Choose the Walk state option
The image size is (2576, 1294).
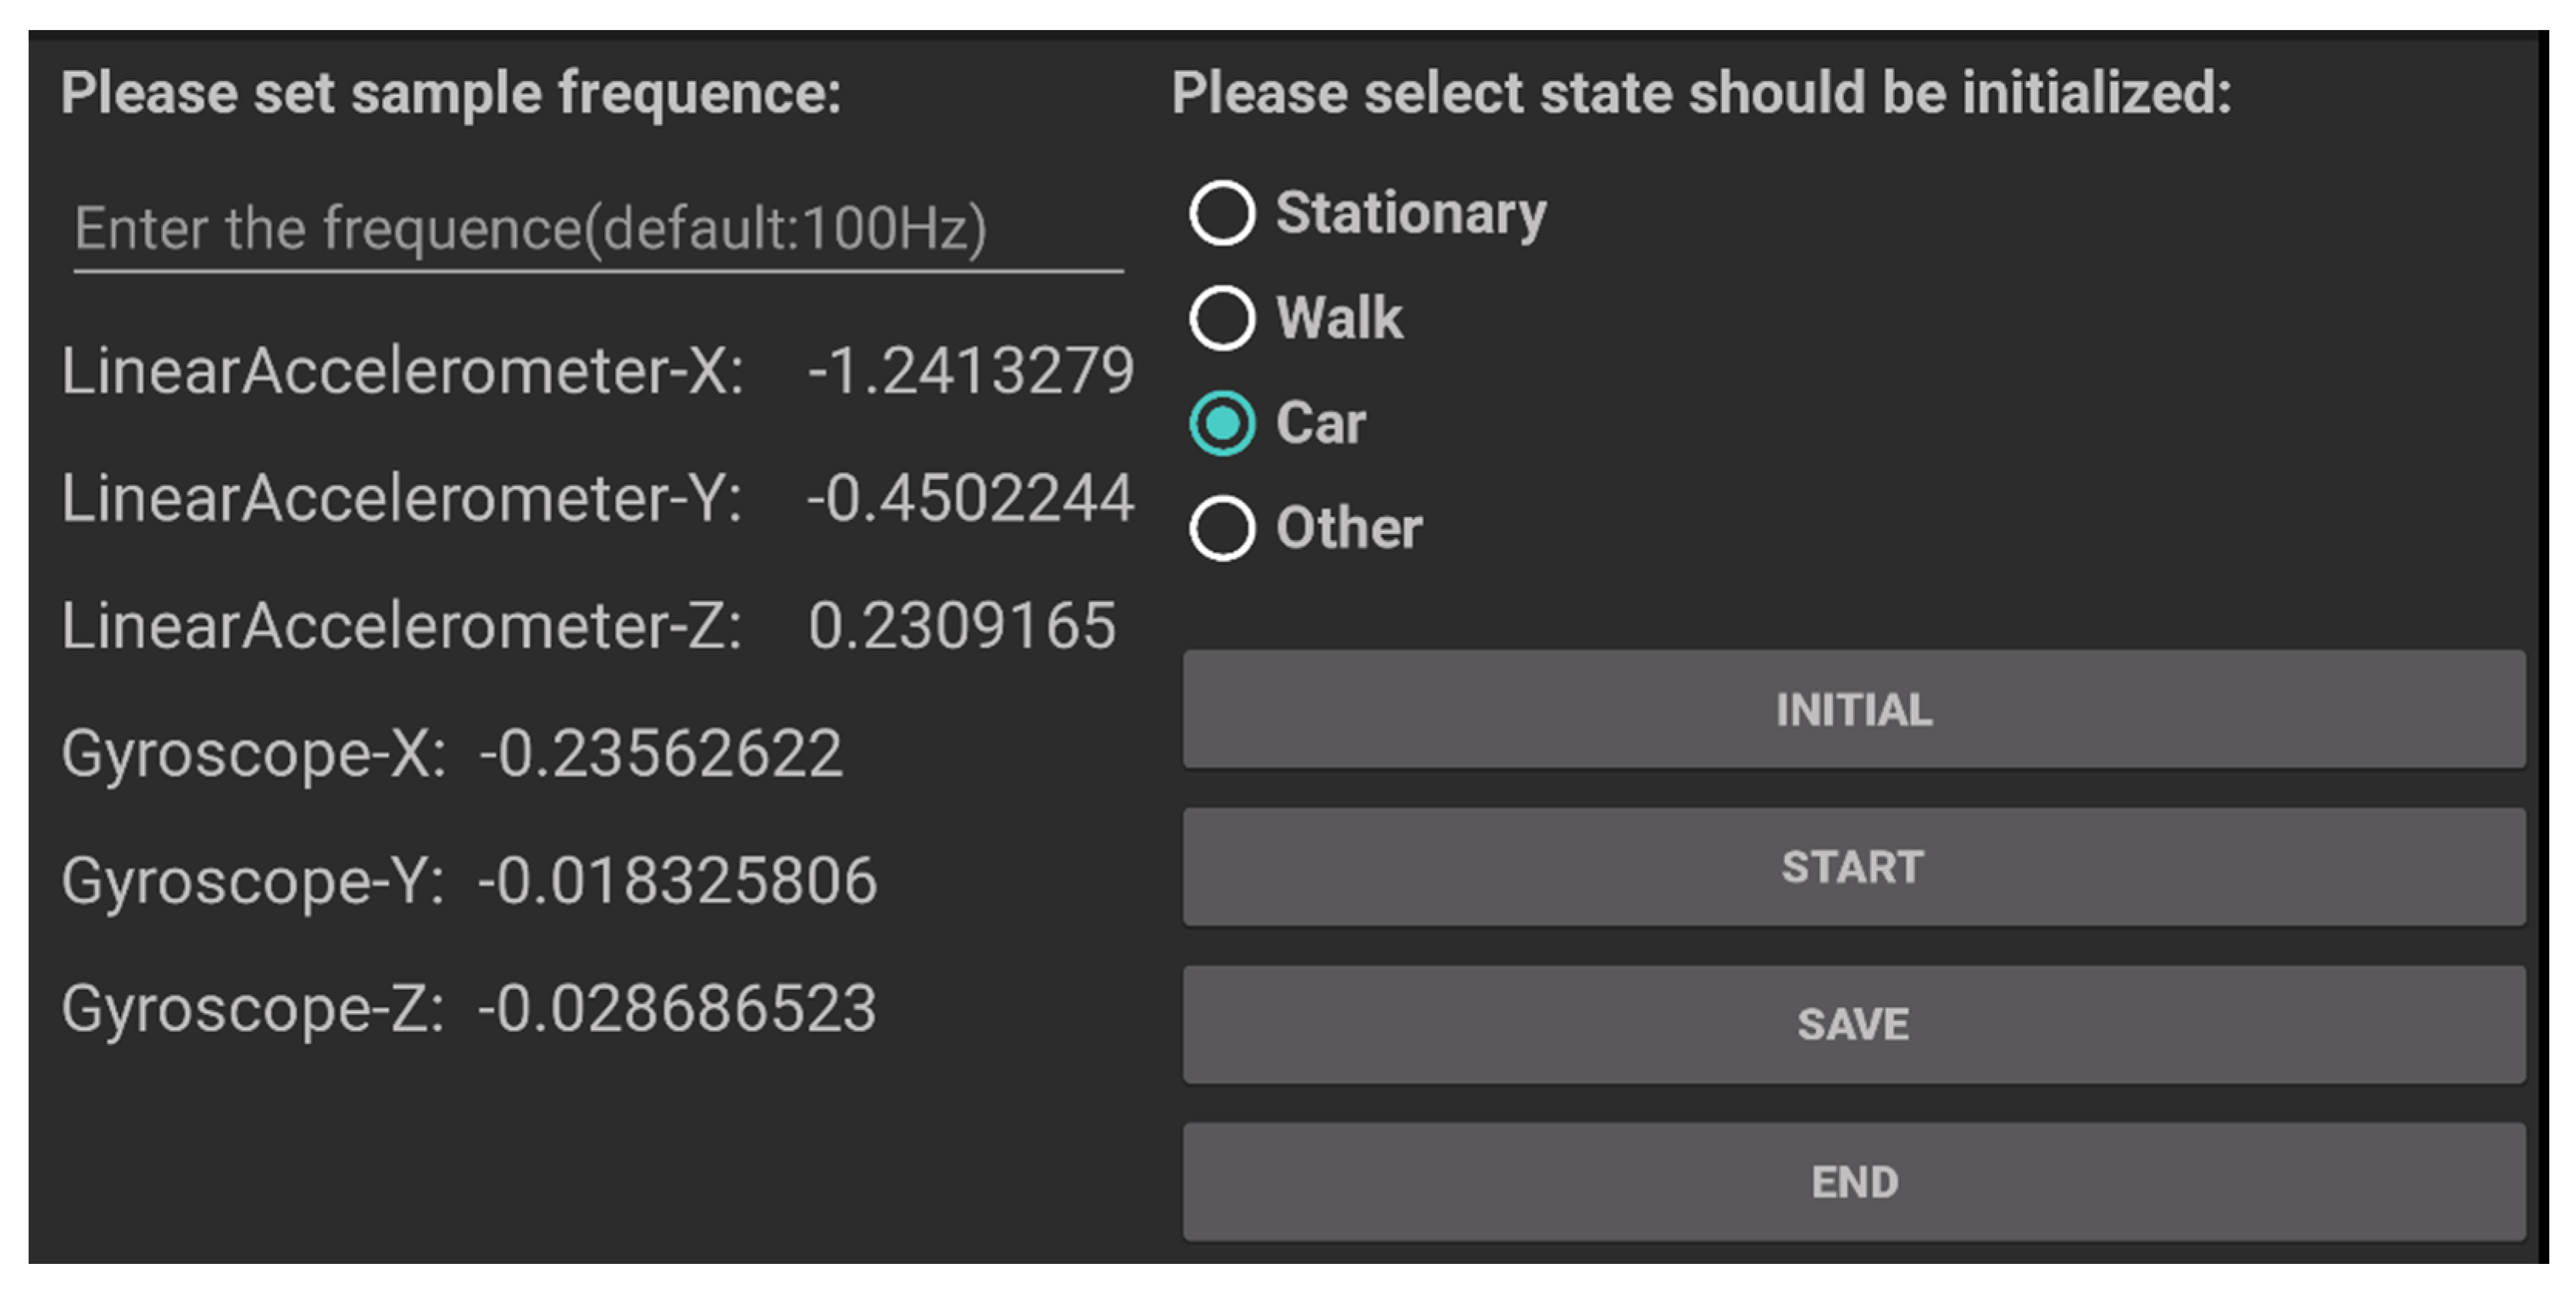[x=1221, y=318]
